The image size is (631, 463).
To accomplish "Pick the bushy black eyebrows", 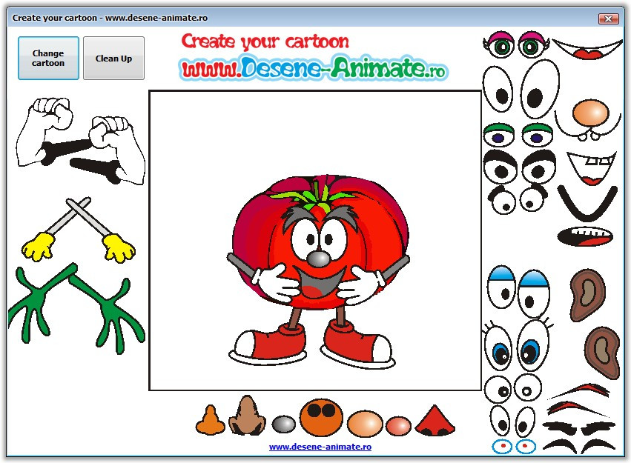I will [x=578, y=427].
